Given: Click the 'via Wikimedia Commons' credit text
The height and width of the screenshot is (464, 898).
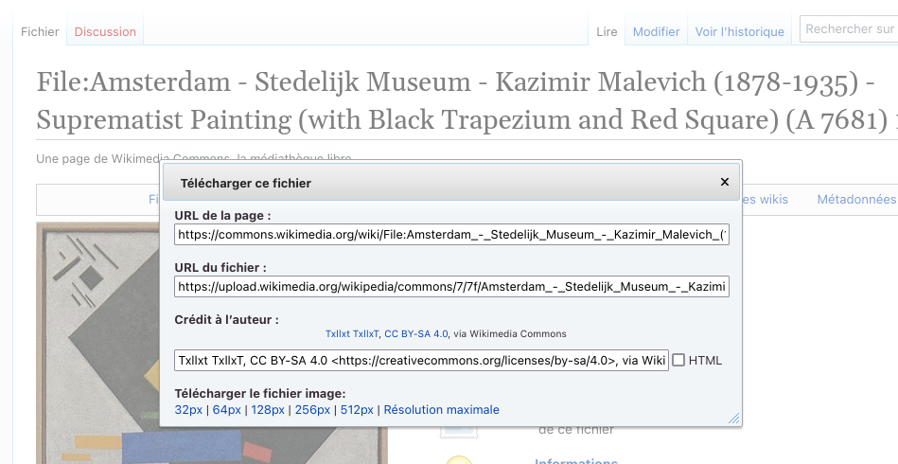Looking at the screenshot, I should click(x=510, y=334).
